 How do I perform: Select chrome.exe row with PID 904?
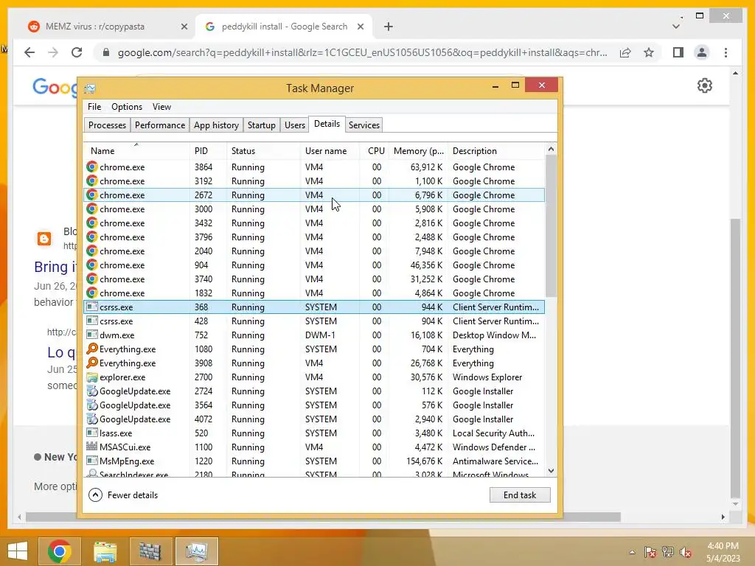(x=314, y=265)
